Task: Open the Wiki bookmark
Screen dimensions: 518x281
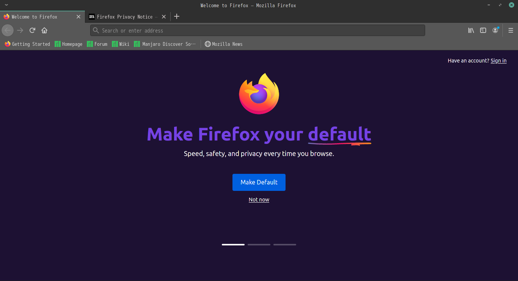Action: pos(121,44)
